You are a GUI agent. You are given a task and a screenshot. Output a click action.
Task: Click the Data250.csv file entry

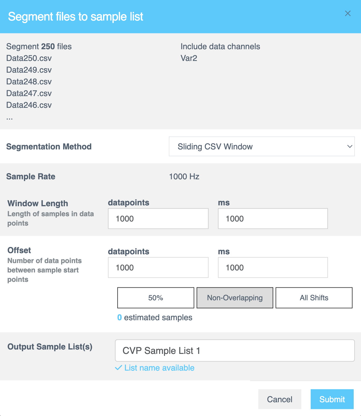coord(29,58)
